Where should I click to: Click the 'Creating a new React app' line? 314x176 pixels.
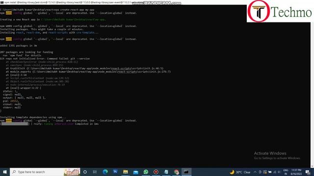(x=53, y=20)
